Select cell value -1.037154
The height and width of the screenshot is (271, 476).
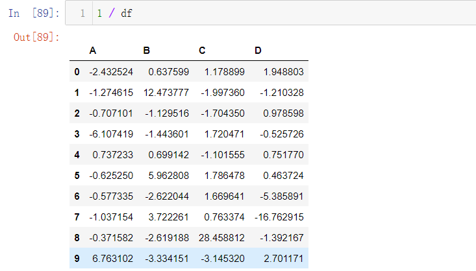[x=111, y=217]
